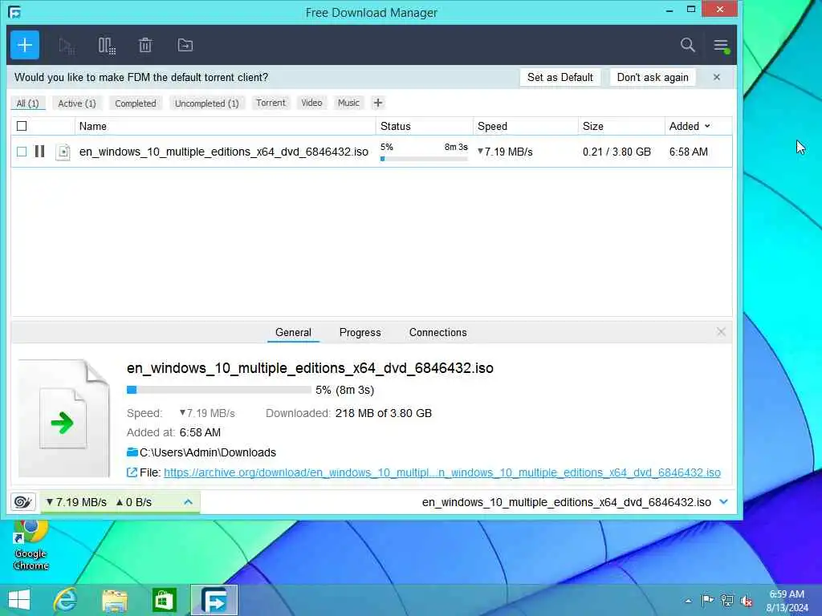Click the network tray icon

pyautogui.click(x=727, y=600)
